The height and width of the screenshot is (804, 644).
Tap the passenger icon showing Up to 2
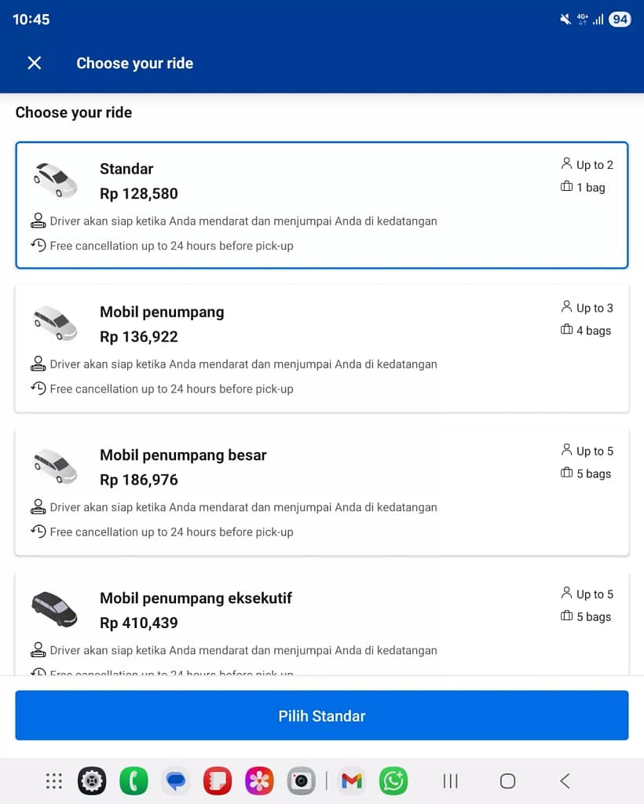[566, 164]
